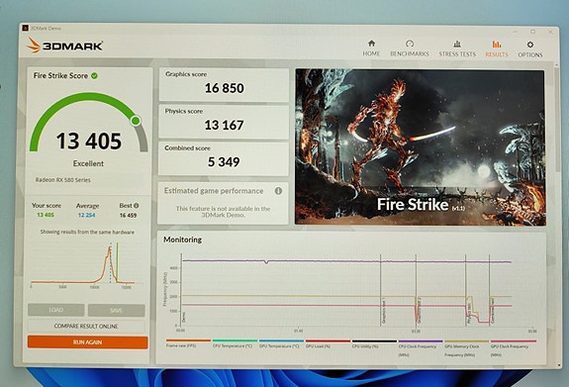569x387 pixels.
Task: Toggle the CPU Temperature legend line
Action: (235, 343)
